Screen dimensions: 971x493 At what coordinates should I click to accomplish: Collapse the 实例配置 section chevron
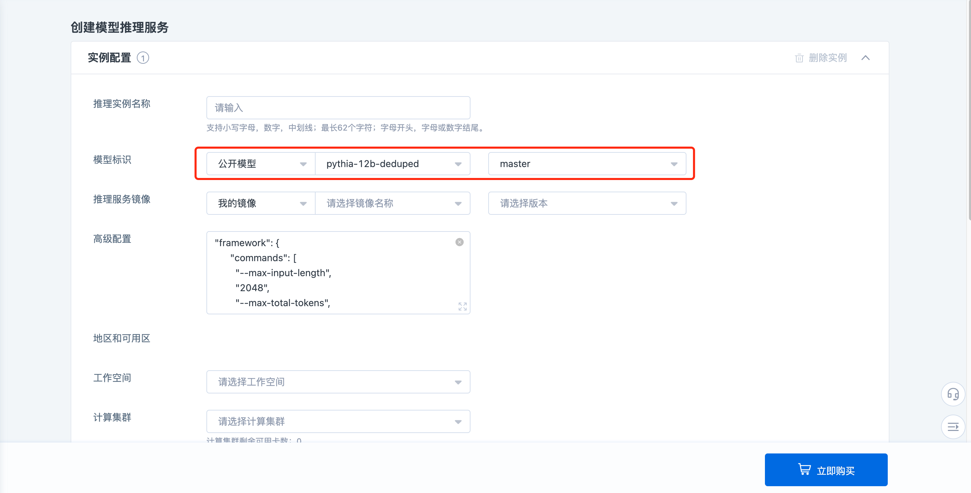(x=866, y=58)
